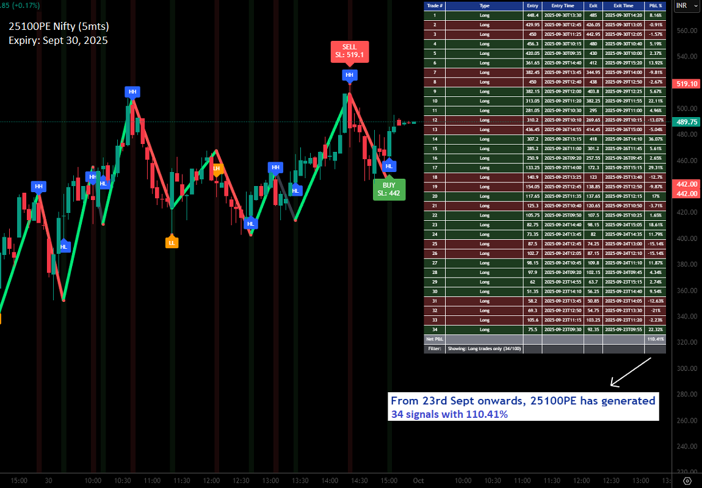Click the 519.10 red price label
702x488 pixels.
[x=686, y=84]
